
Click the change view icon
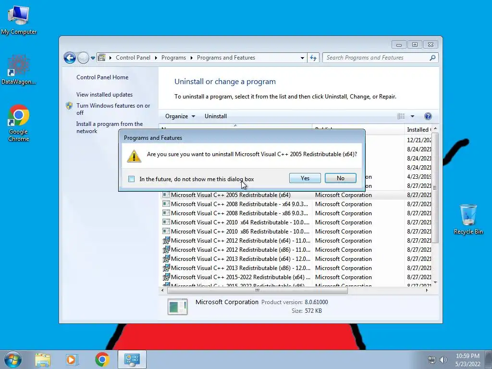401,116
